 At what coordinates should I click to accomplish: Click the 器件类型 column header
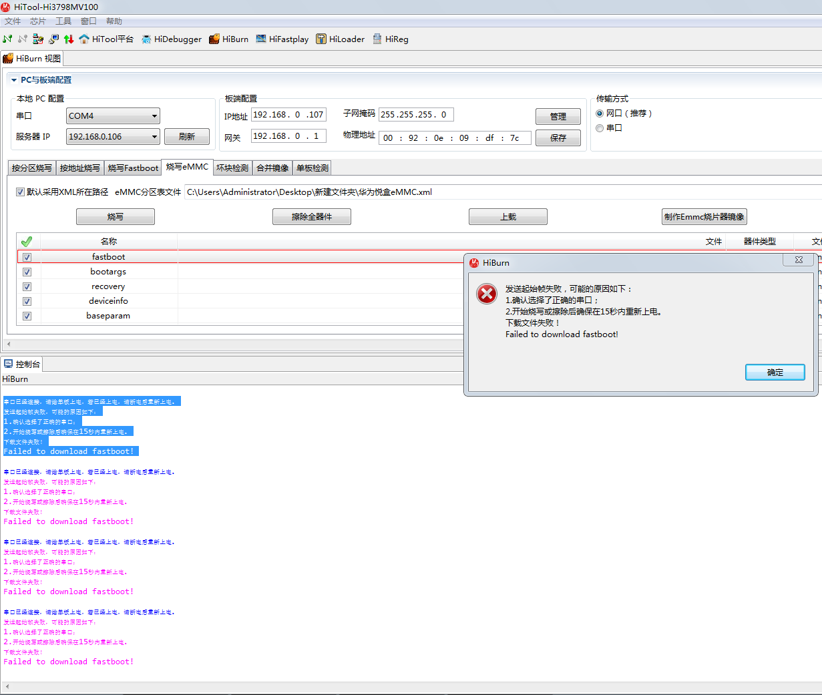[760, 241]
